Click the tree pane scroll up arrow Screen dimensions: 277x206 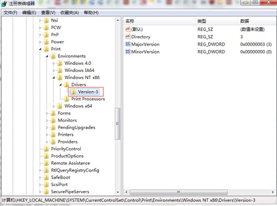click(118, 20)
